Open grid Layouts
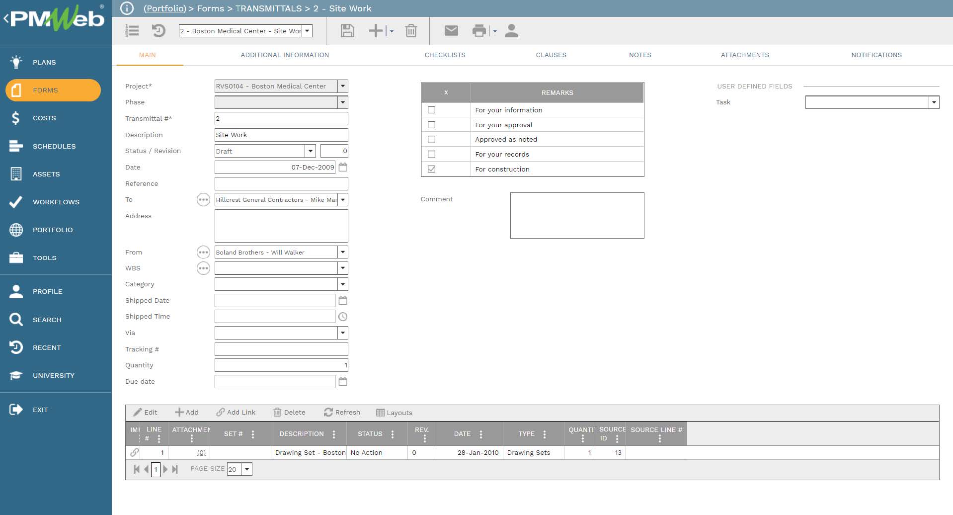The height and width of the screenshot is (515, 953). pos(394,413)
